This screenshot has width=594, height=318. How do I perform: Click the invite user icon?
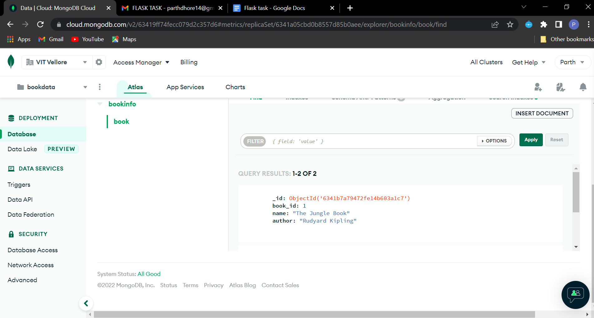538,87
